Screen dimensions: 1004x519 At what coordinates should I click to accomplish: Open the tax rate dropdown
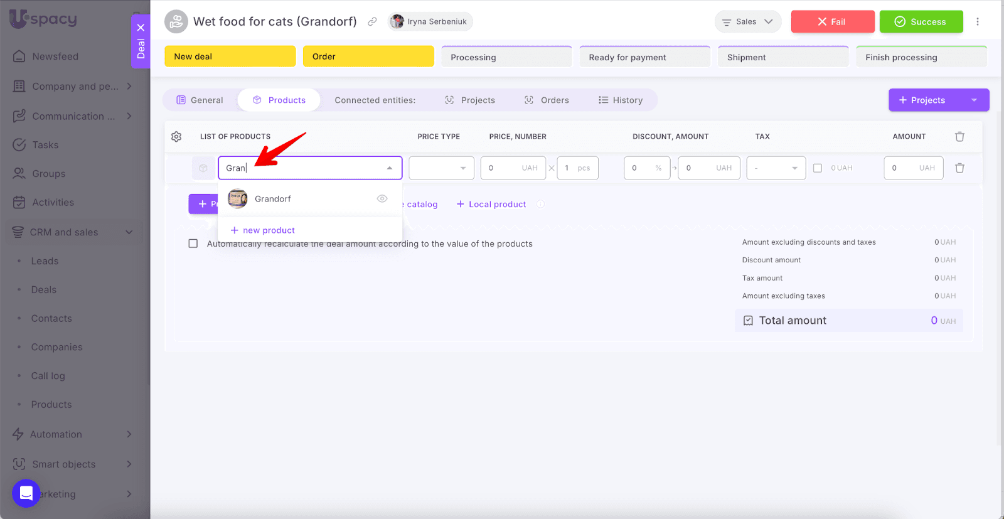coord(776,168)
